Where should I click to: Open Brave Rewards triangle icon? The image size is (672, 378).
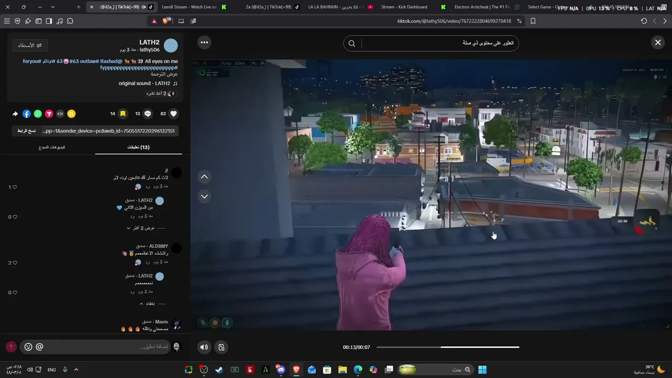(154, 21)
